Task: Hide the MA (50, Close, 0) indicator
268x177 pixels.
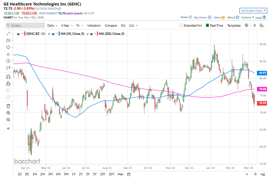Action: coord(53,34)
